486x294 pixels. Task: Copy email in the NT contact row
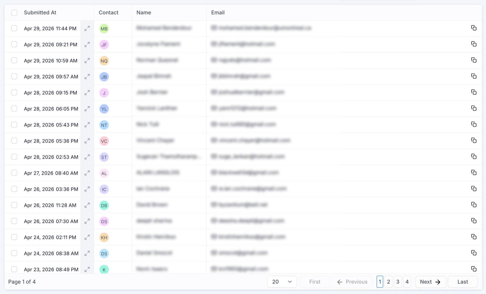point(474,124)
